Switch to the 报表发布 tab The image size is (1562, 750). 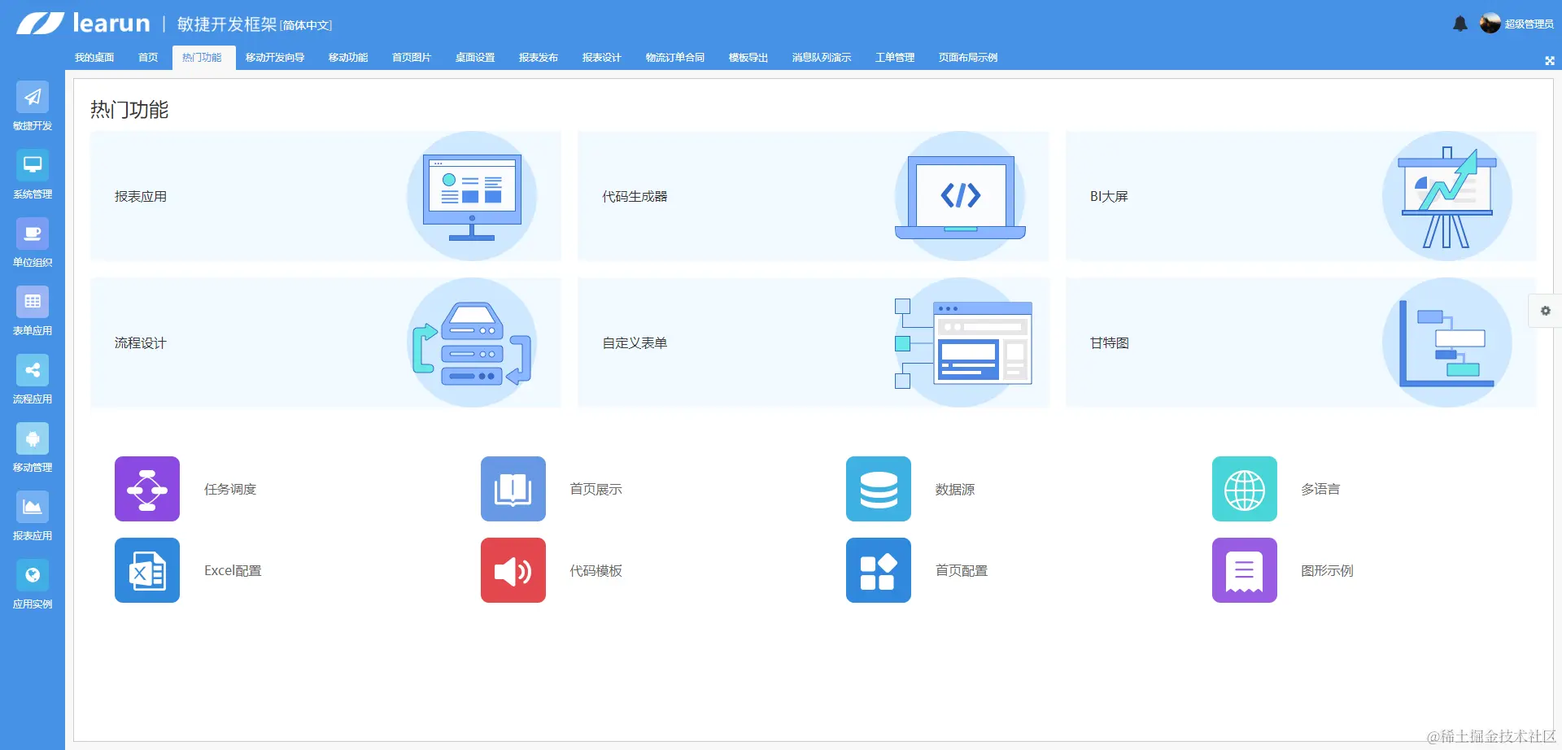(x=539, y=58)
